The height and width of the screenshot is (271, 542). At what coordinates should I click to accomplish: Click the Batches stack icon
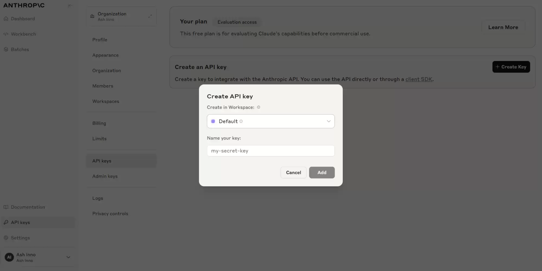6,49
